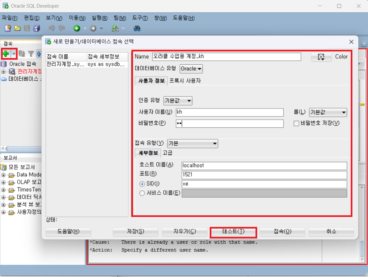The height and width of the screenshot is (277, 368).
Task: Click the Save disk toolbar icon
Action: [x=27, y=29]
